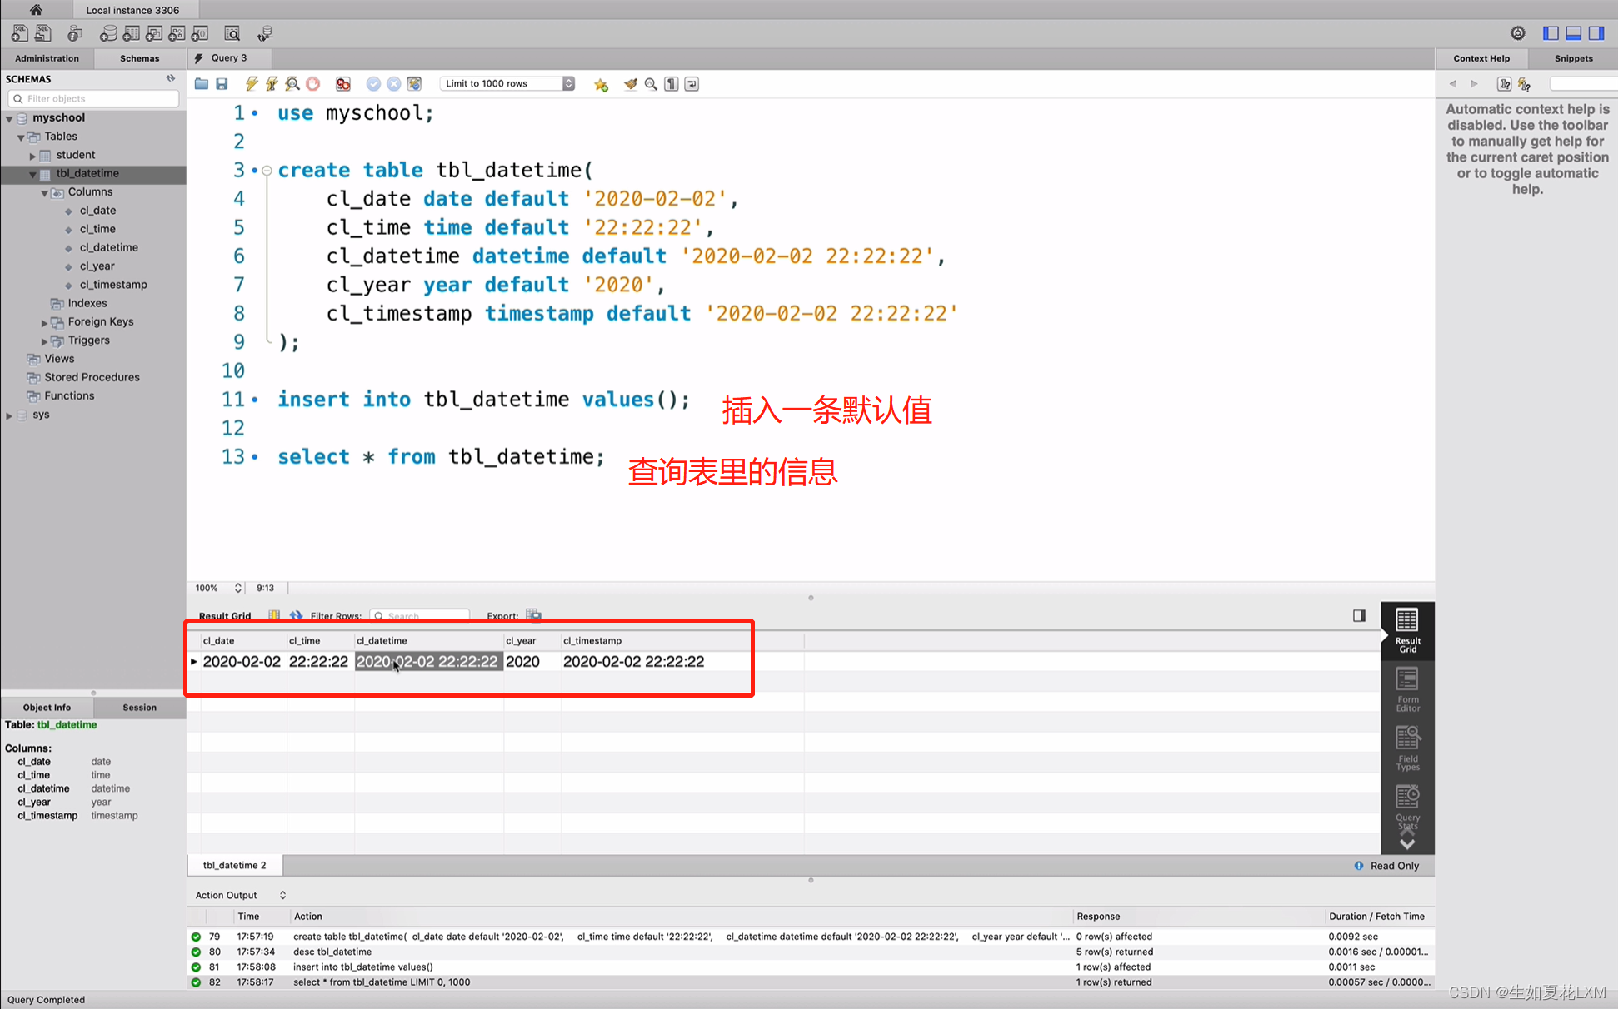Focus the Filter objects field
The height and width of the screenshot is (1009, 1618).
(x=94, y=98)
